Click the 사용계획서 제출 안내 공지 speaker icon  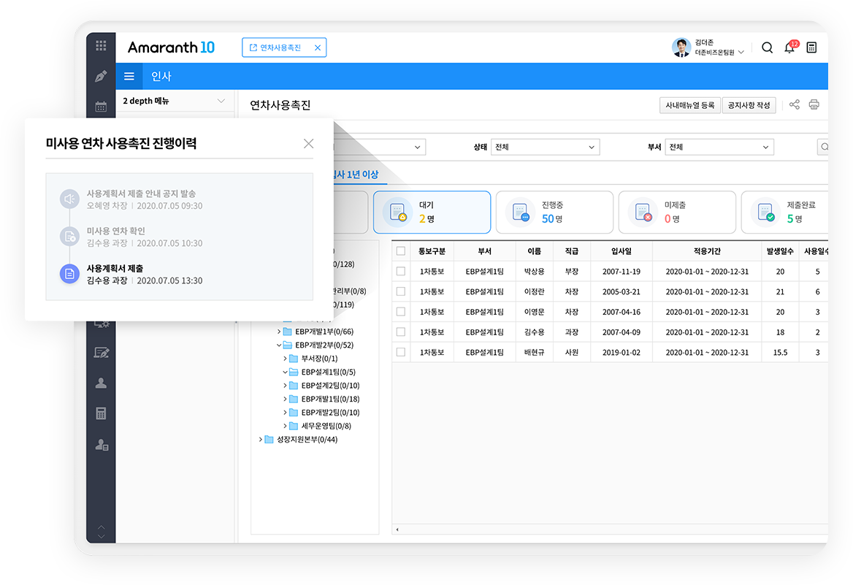[69, 199]
